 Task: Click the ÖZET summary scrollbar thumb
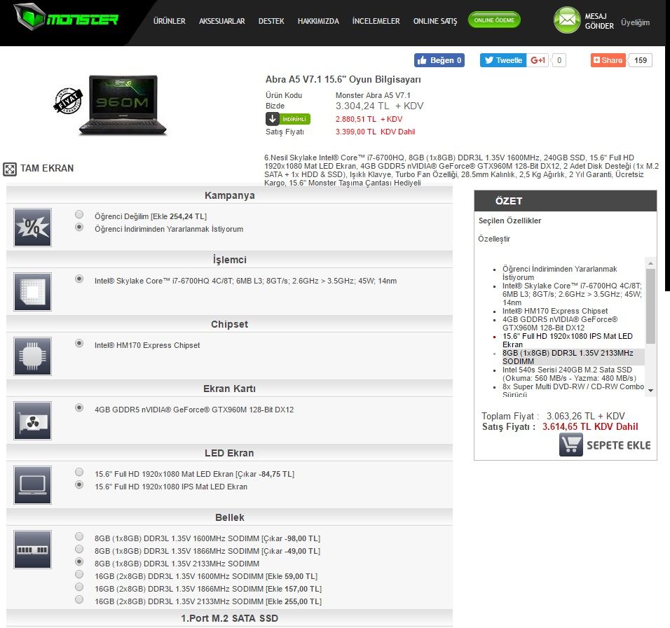[x=650, y=306]
